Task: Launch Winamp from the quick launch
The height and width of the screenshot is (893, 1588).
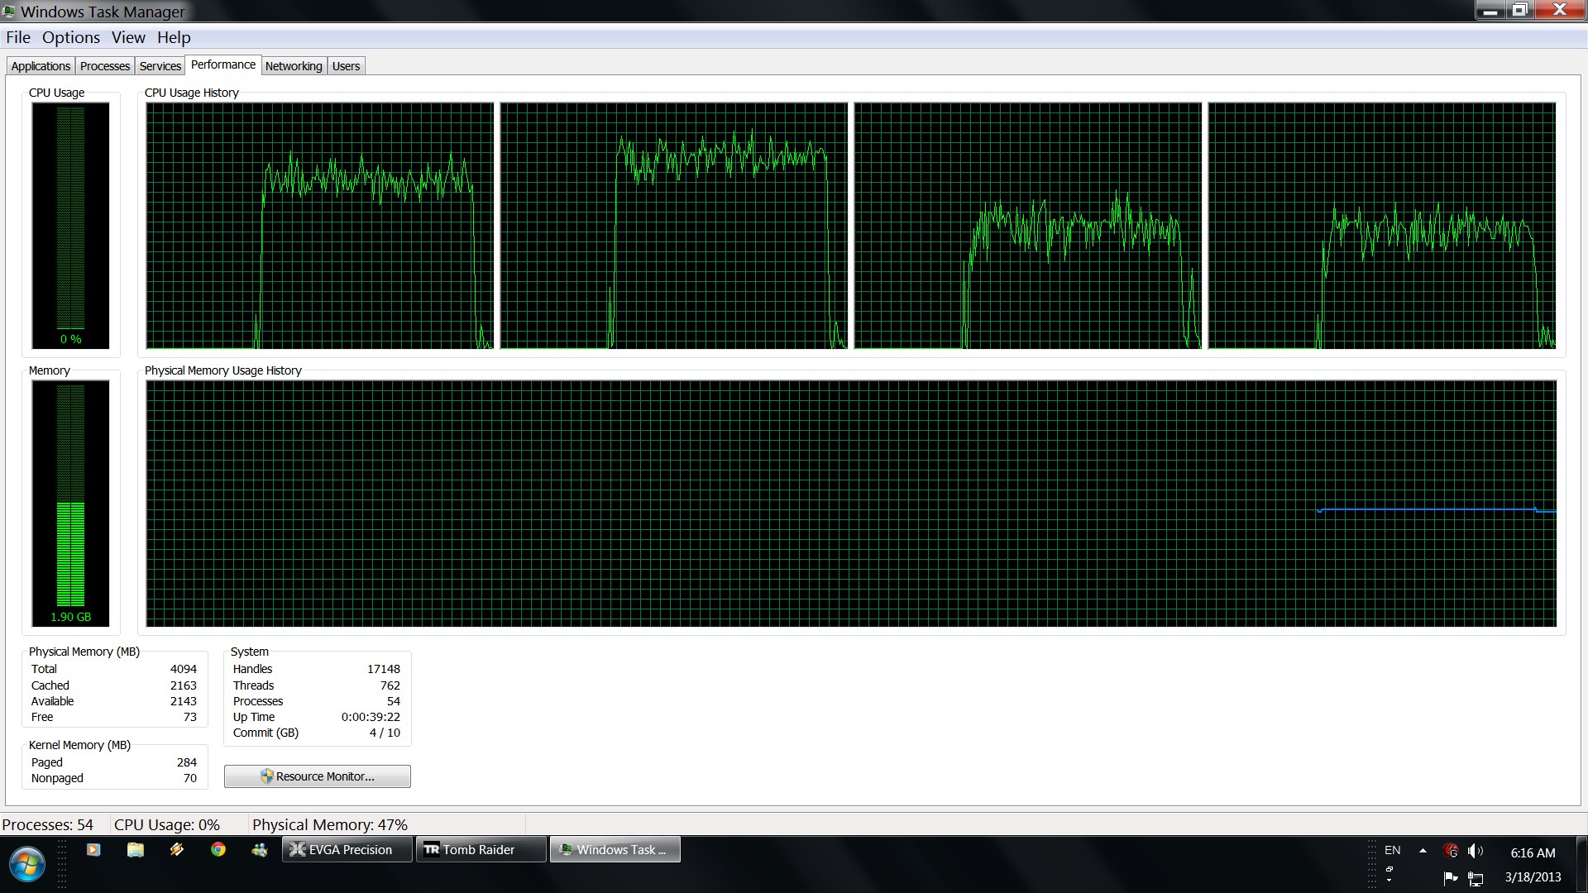Action: [176, 849]
